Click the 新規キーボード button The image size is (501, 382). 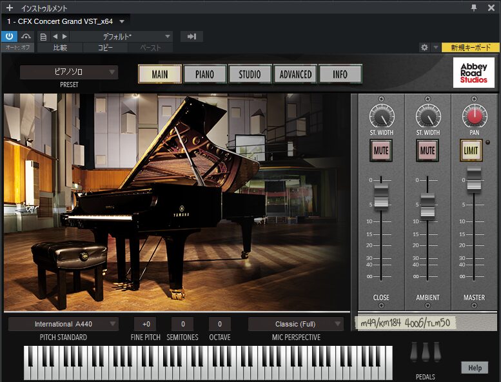(470, 48)
